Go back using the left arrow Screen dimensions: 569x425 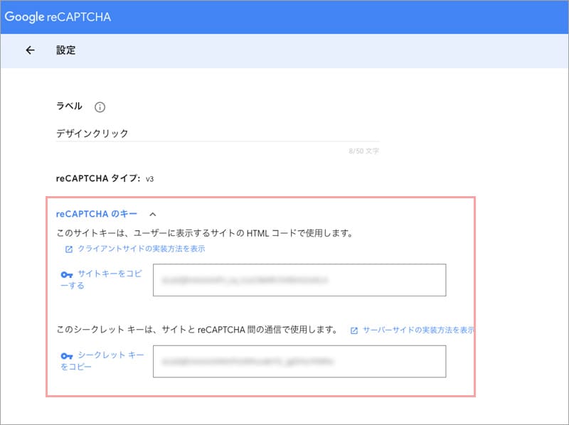click(x=30, y=50)
